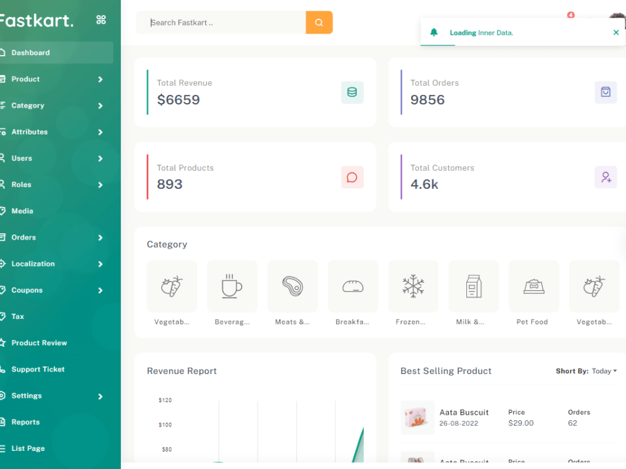The image size is (626, 469).
Task: Click the 26-08-2022 product date
Action: tap(458, 423)
